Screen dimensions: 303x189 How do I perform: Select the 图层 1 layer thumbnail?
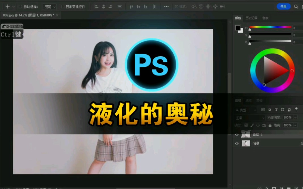tap(246, 134)
